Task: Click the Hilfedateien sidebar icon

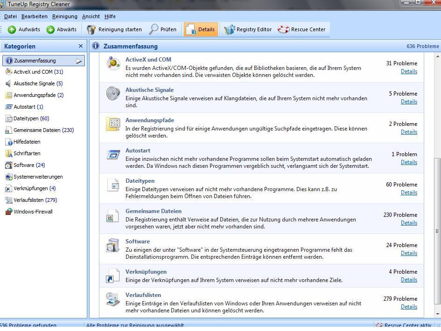Action: point(9,142)
